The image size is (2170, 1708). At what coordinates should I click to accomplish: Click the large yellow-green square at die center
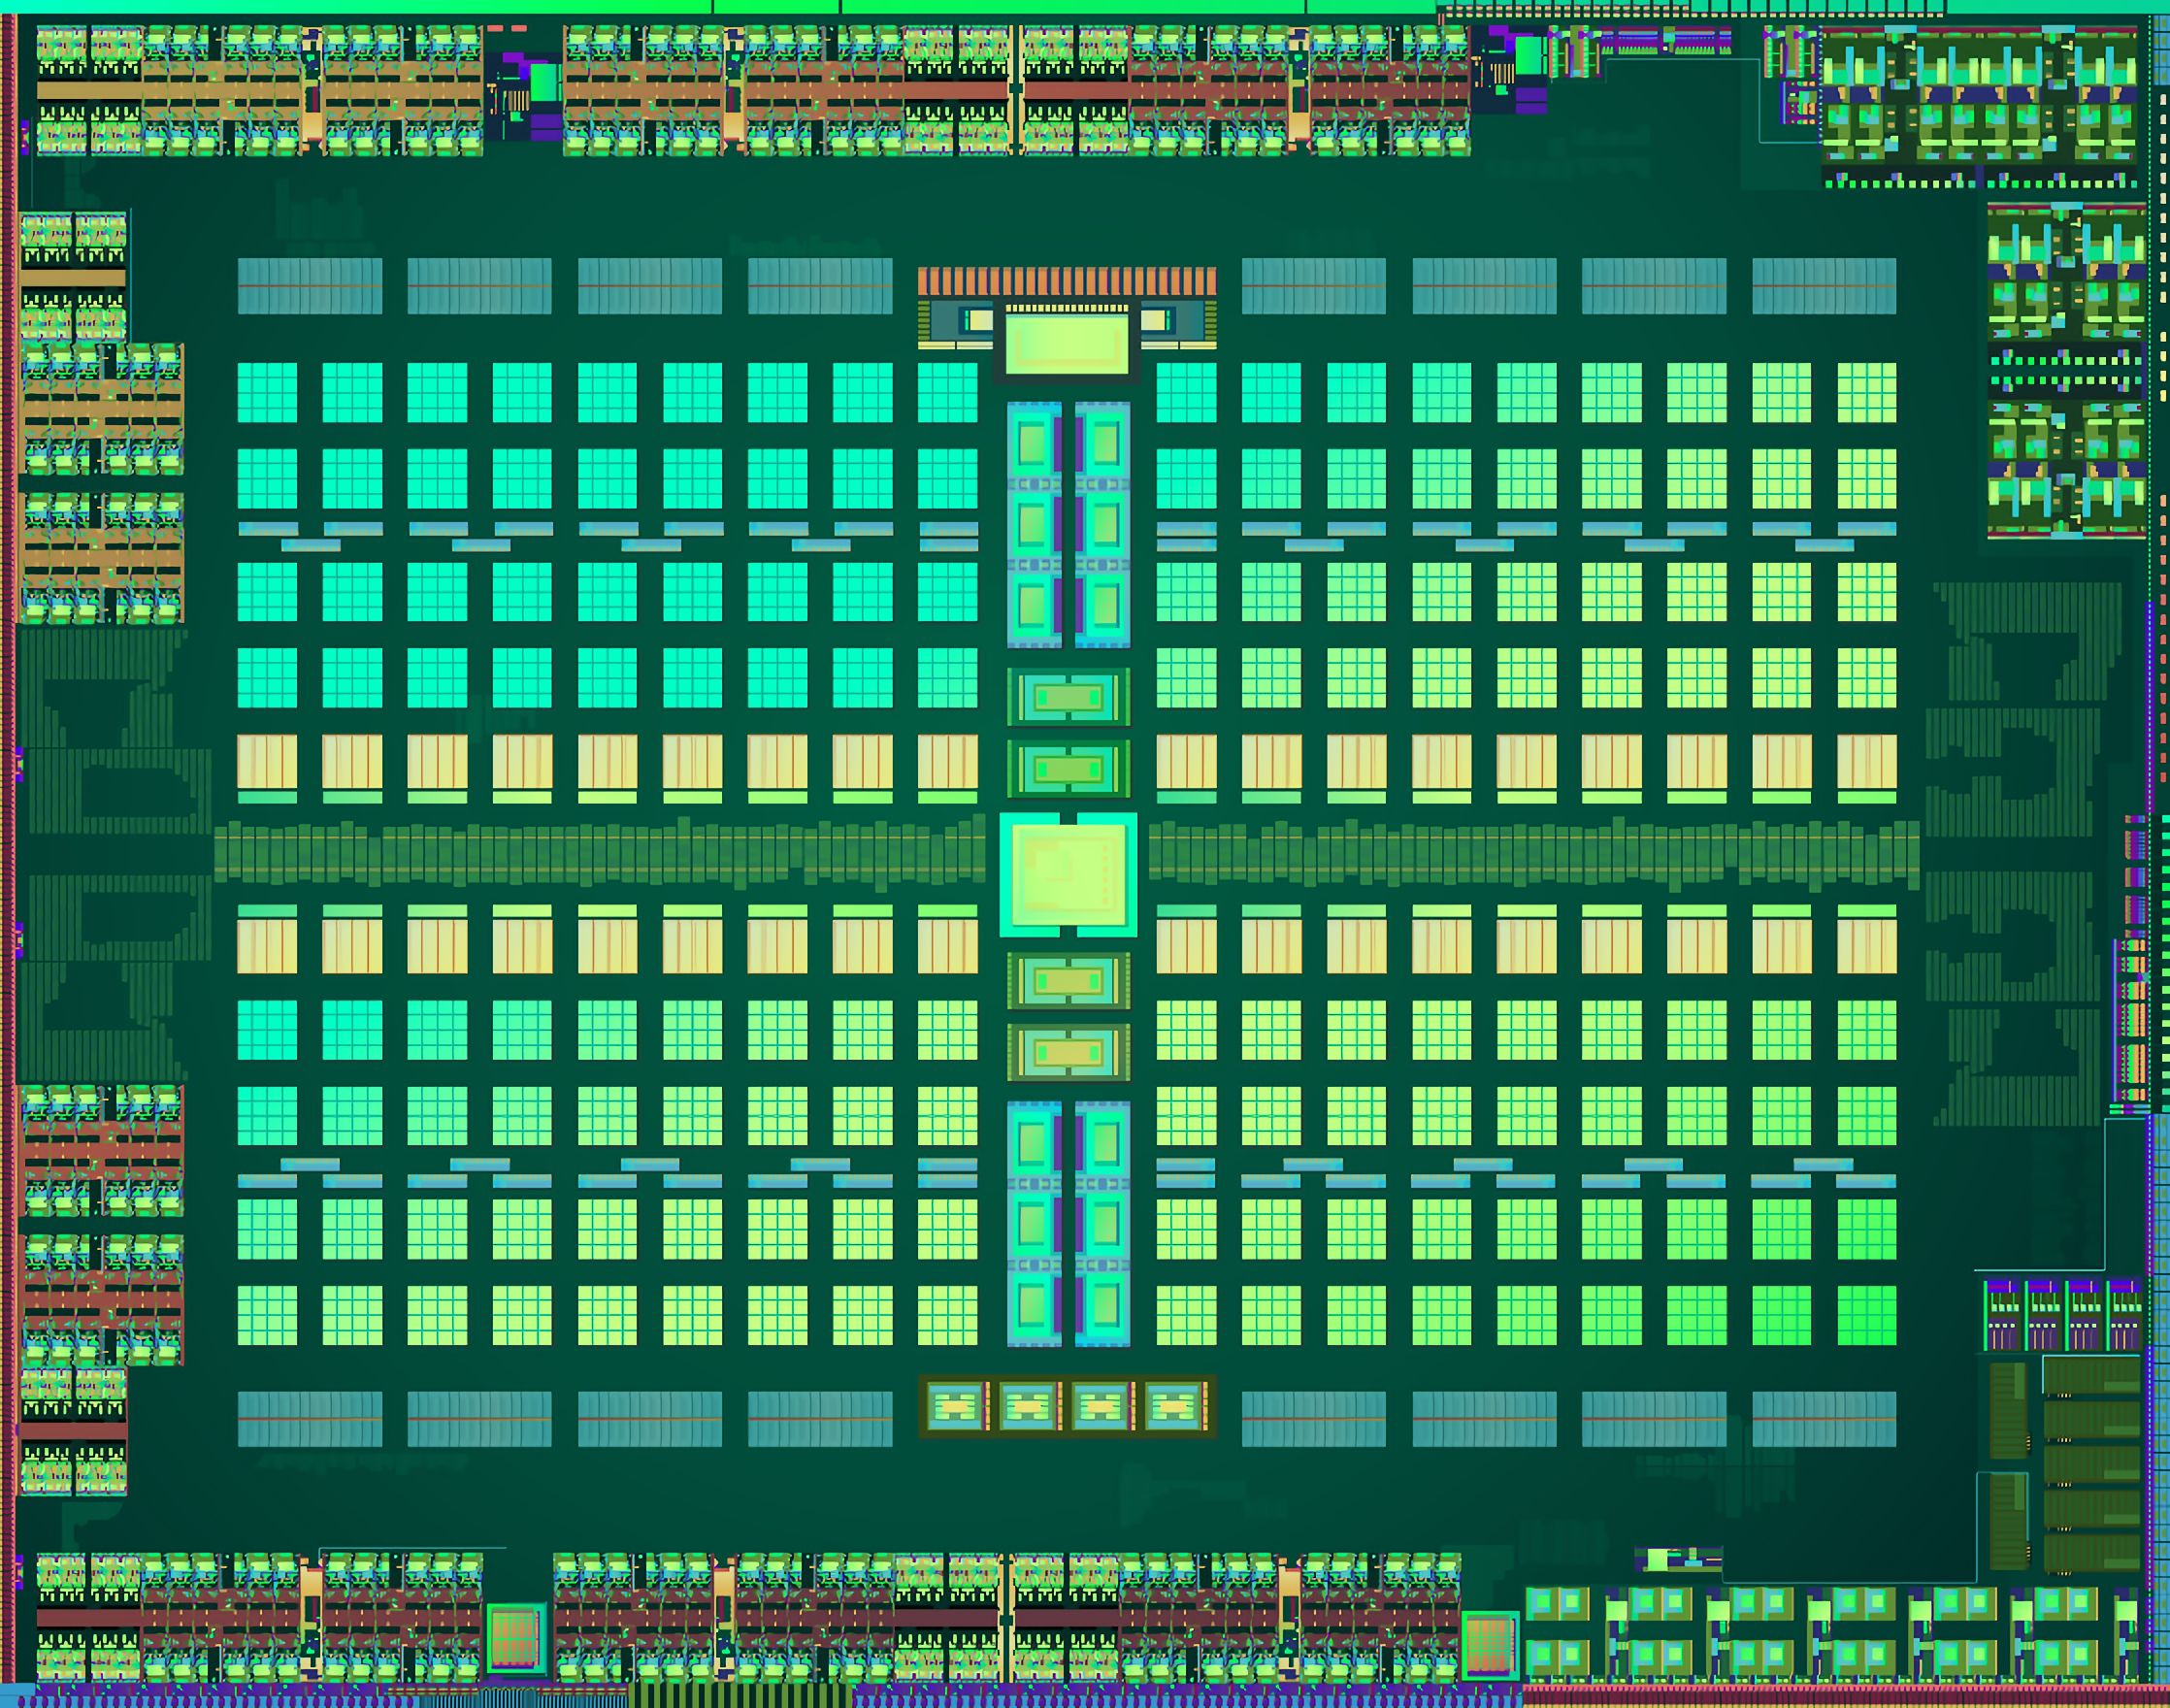coord(1068,875)
